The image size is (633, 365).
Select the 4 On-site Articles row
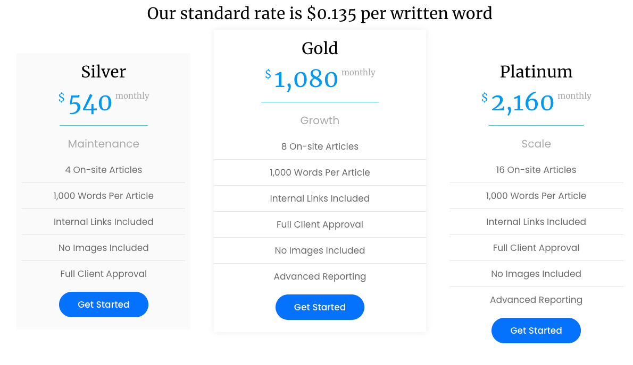pyautogui.click(x=104, y=170)
